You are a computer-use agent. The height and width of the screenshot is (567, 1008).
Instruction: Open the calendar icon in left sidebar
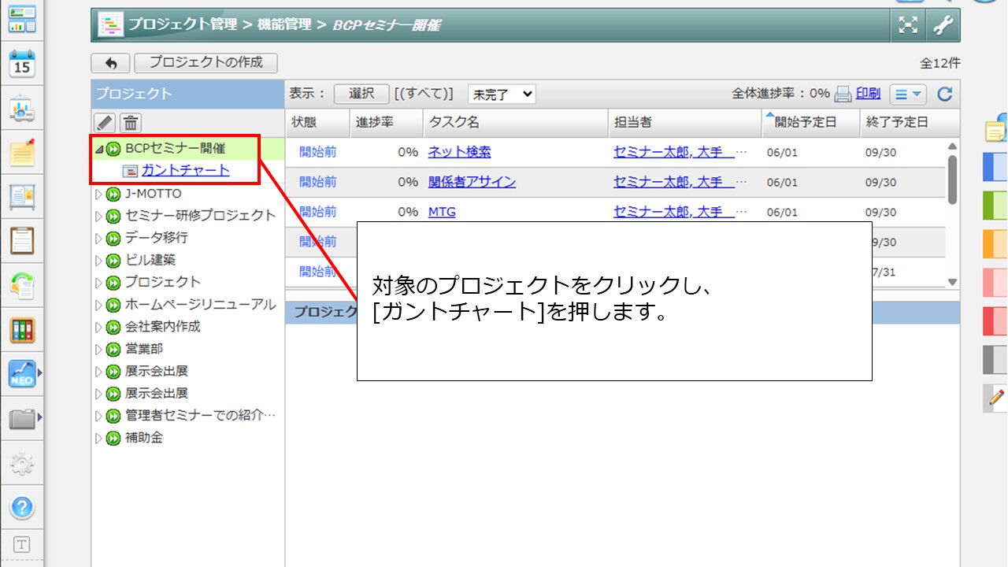[22, 64]
